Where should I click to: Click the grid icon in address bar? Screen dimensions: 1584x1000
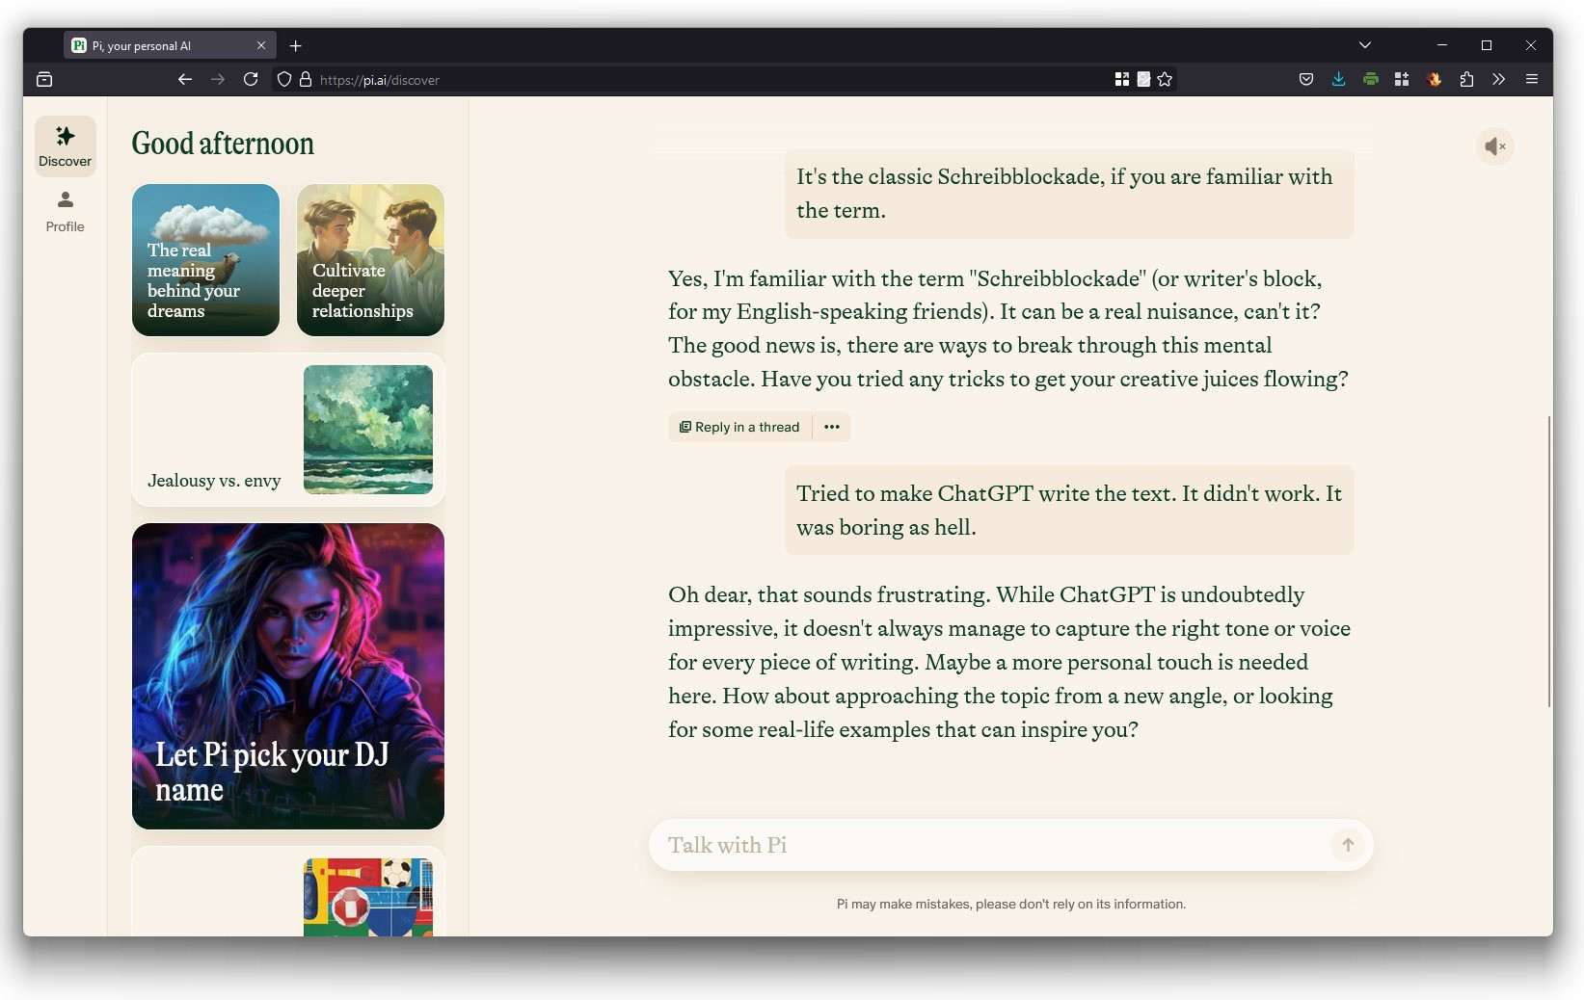point(1121,80)
